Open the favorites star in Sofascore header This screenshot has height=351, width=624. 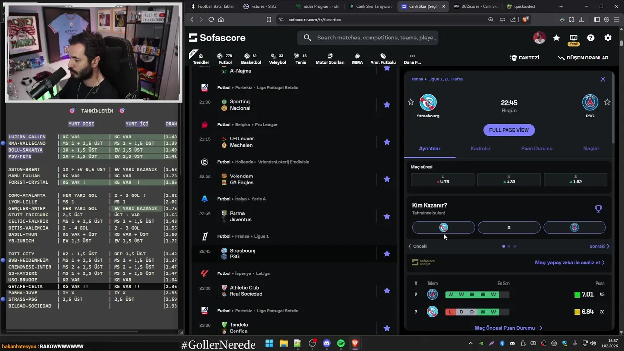556,38
